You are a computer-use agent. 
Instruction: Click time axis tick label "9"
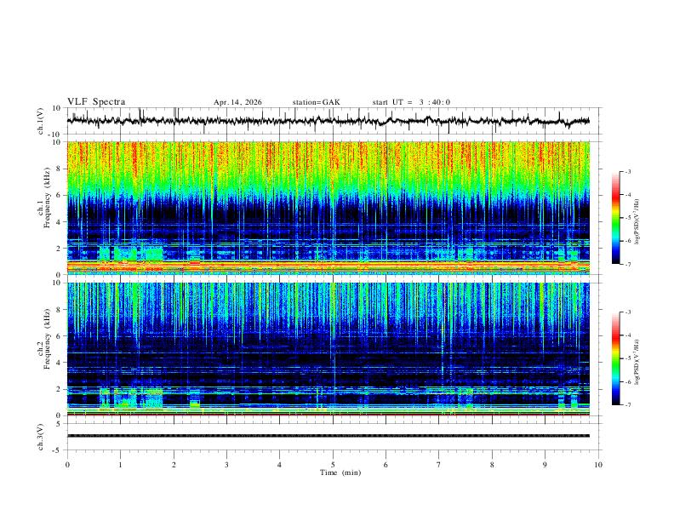pyautogui.click(x=545, y=465)
